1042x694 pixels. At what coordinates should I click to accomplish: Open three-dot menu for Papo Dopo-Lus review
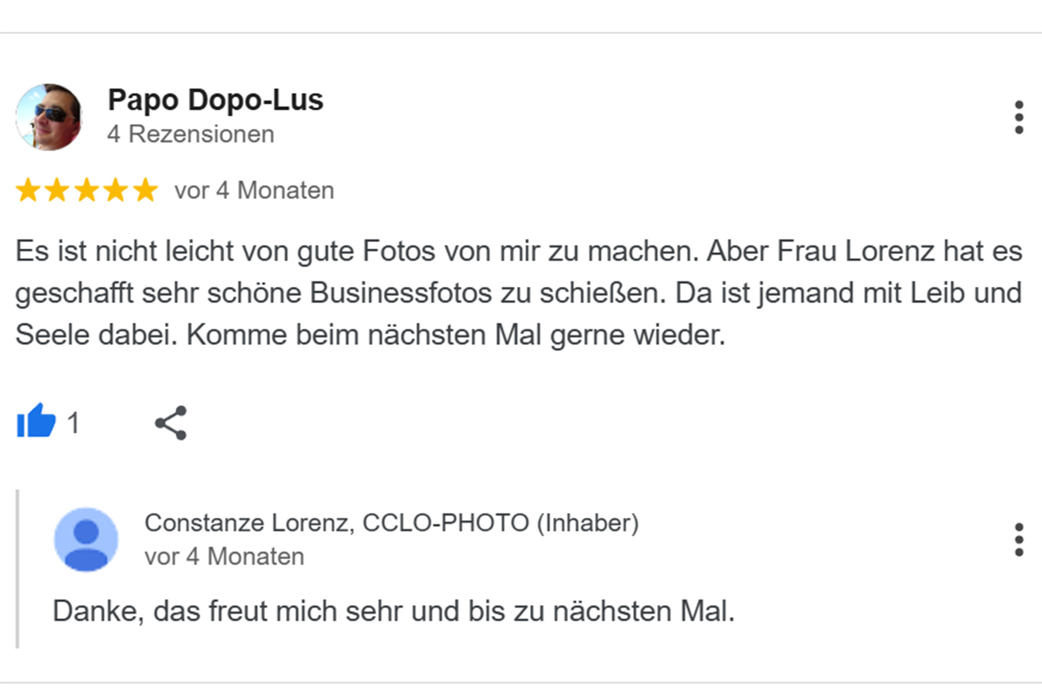click(x=1018, y=117)
